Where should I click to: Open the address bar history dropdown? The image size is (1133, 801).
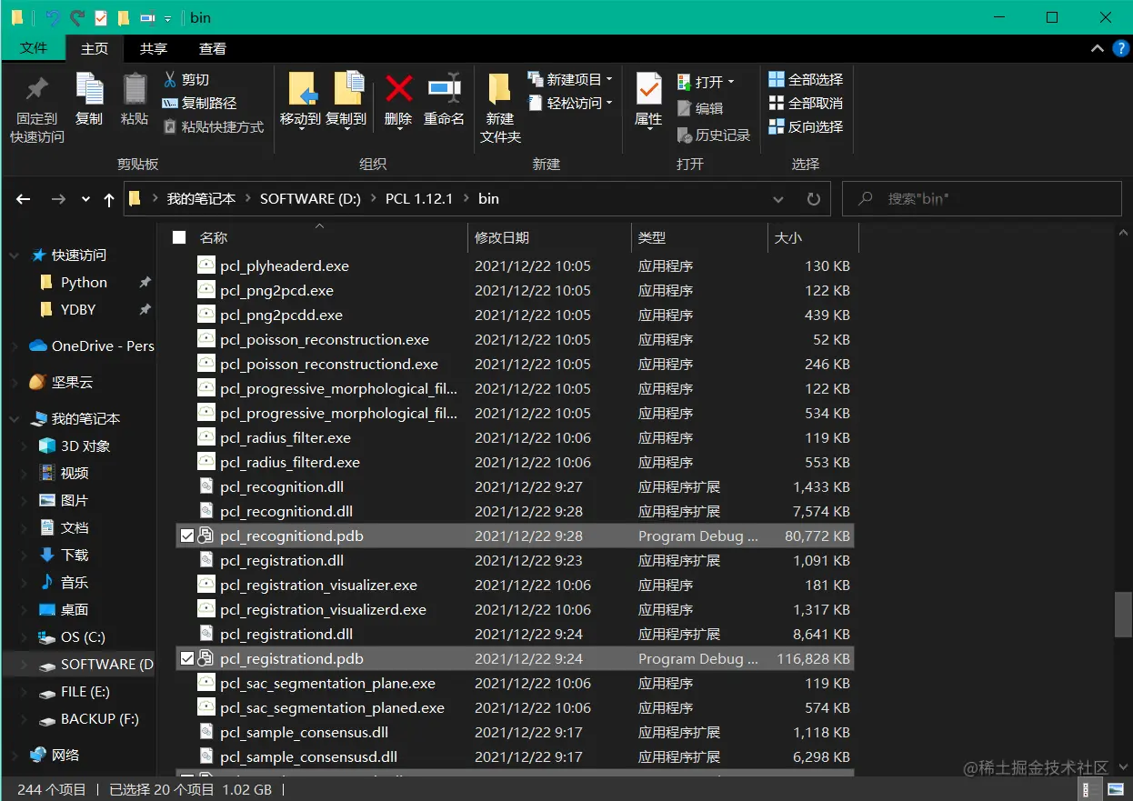point(778,199)
